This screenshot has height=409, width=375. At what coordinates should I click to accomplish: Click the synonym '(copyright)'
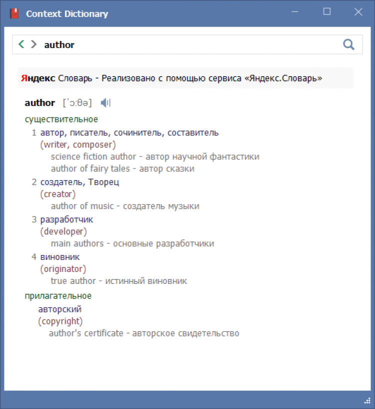pos(60,321)
